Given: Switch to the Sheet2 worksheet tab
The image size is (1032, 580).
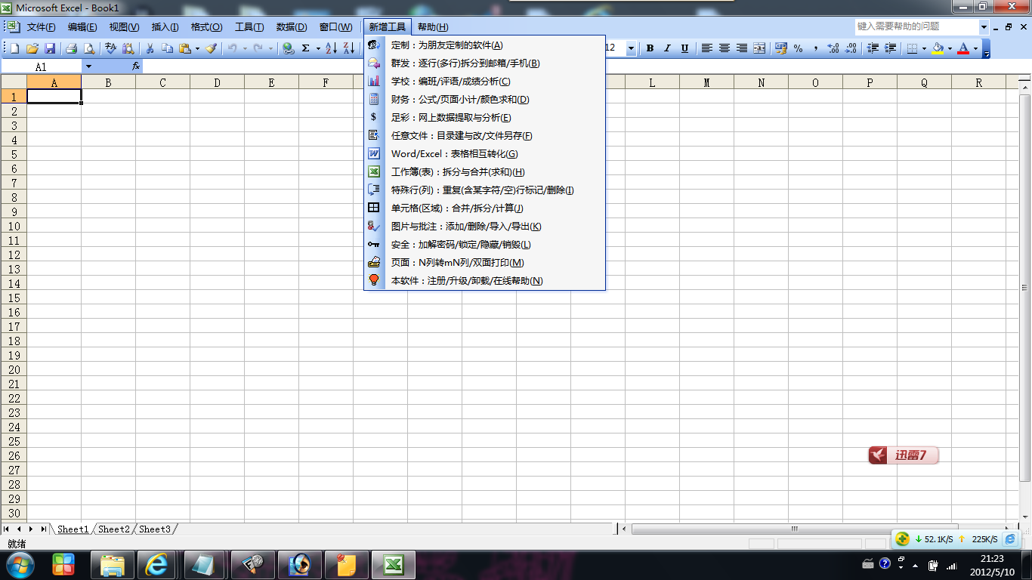Looking at the screenshot, I should click(114, 529).
